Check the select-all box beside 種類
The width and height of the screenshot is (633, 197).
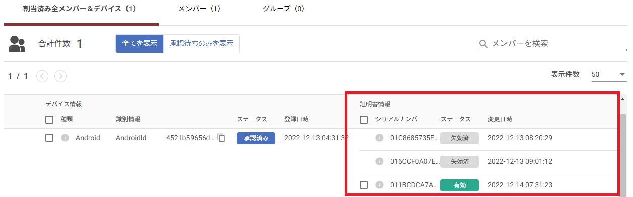tap(49, 119)
